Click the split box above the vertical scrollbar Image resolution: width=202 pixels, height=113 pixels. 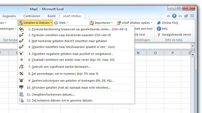[193, 51]
